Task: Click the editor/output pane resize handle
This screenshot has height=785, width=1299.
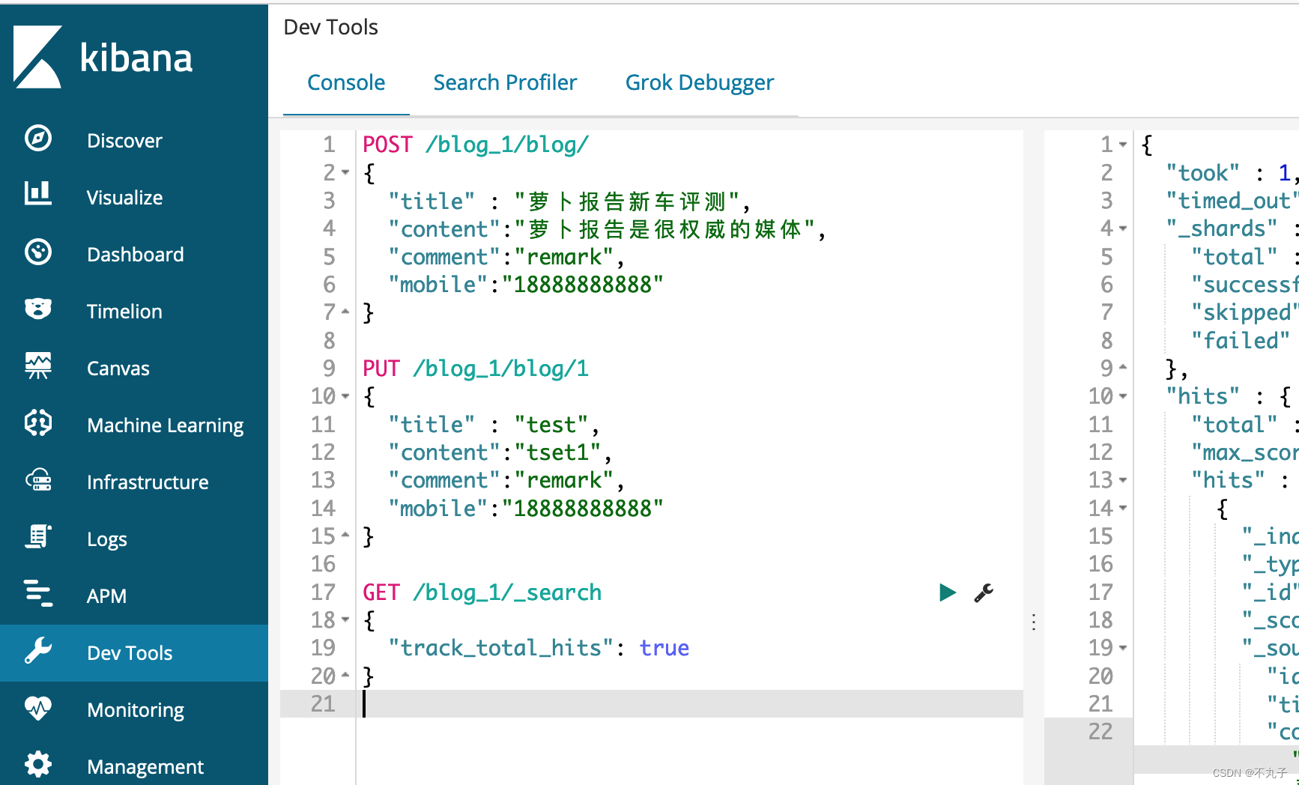Action: coord(1034,622)
